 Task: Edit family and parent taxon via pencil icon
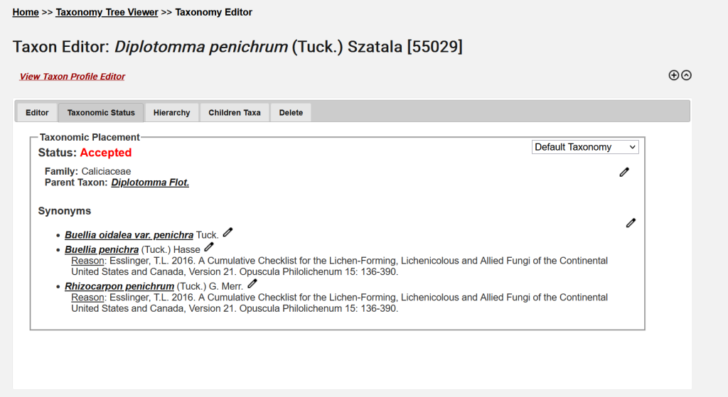pyautogui.click(x=624, y=172)
